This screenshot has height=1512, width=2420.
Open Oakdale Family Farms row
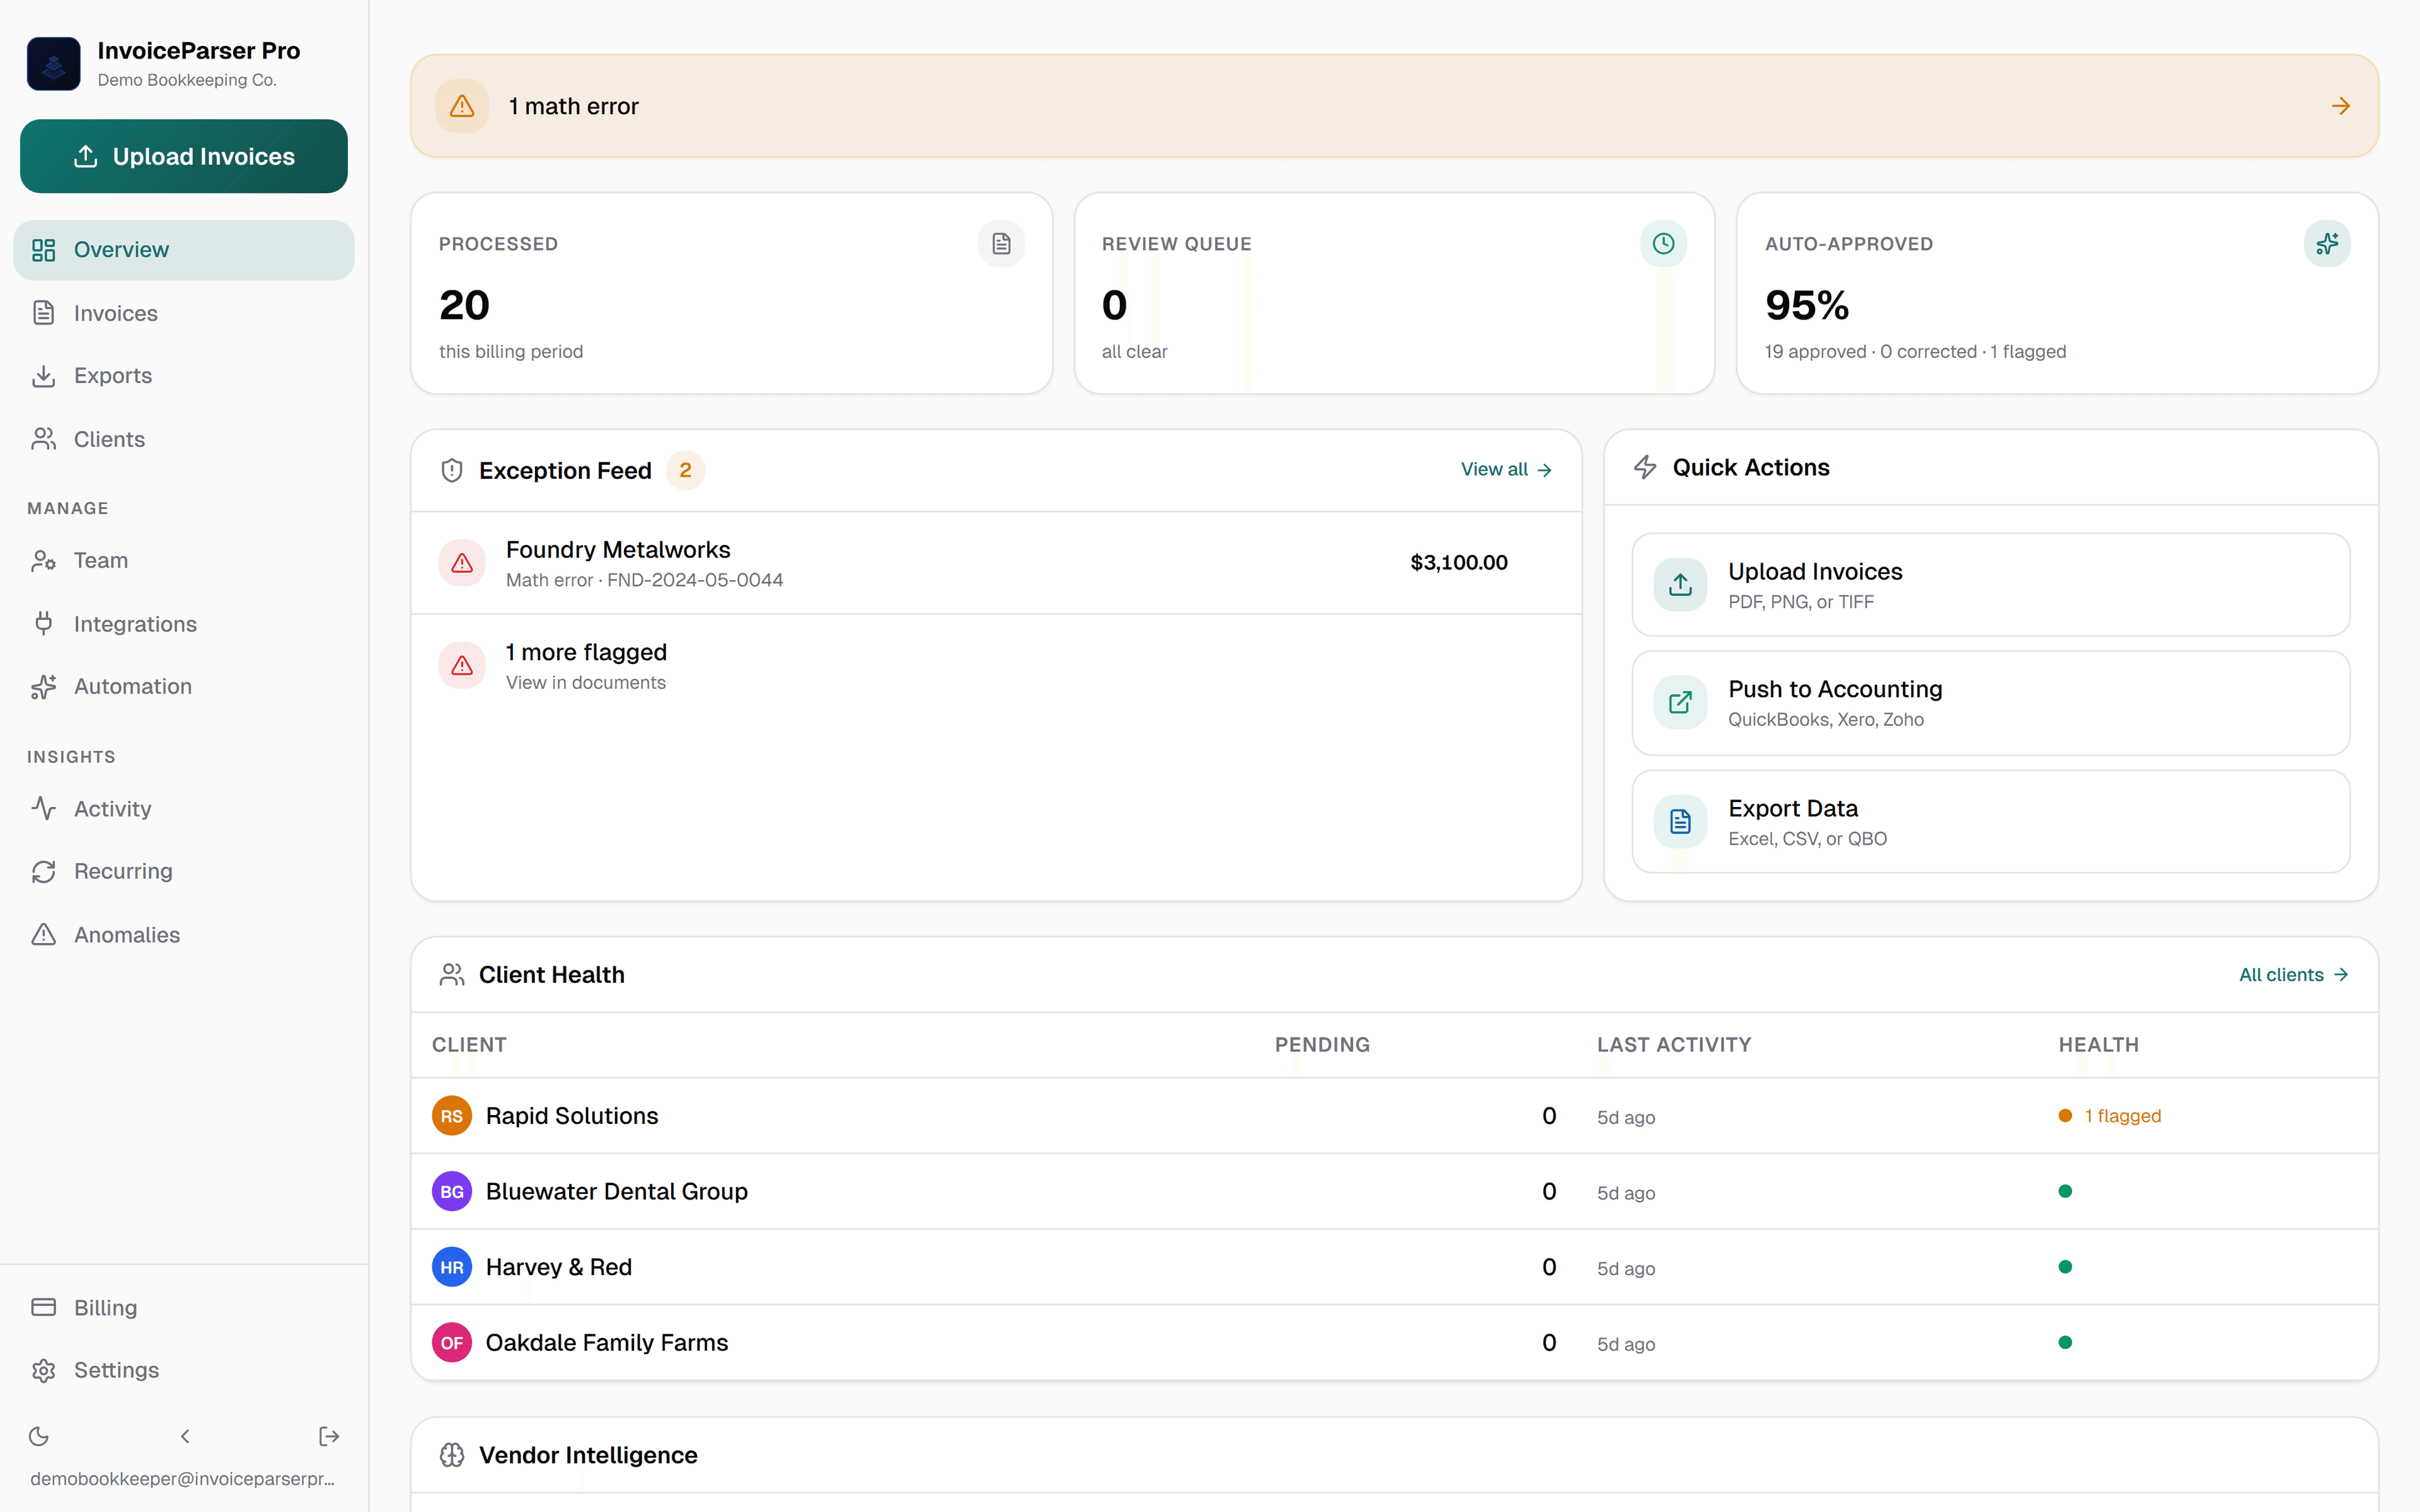click(x=1394, y=1342)
